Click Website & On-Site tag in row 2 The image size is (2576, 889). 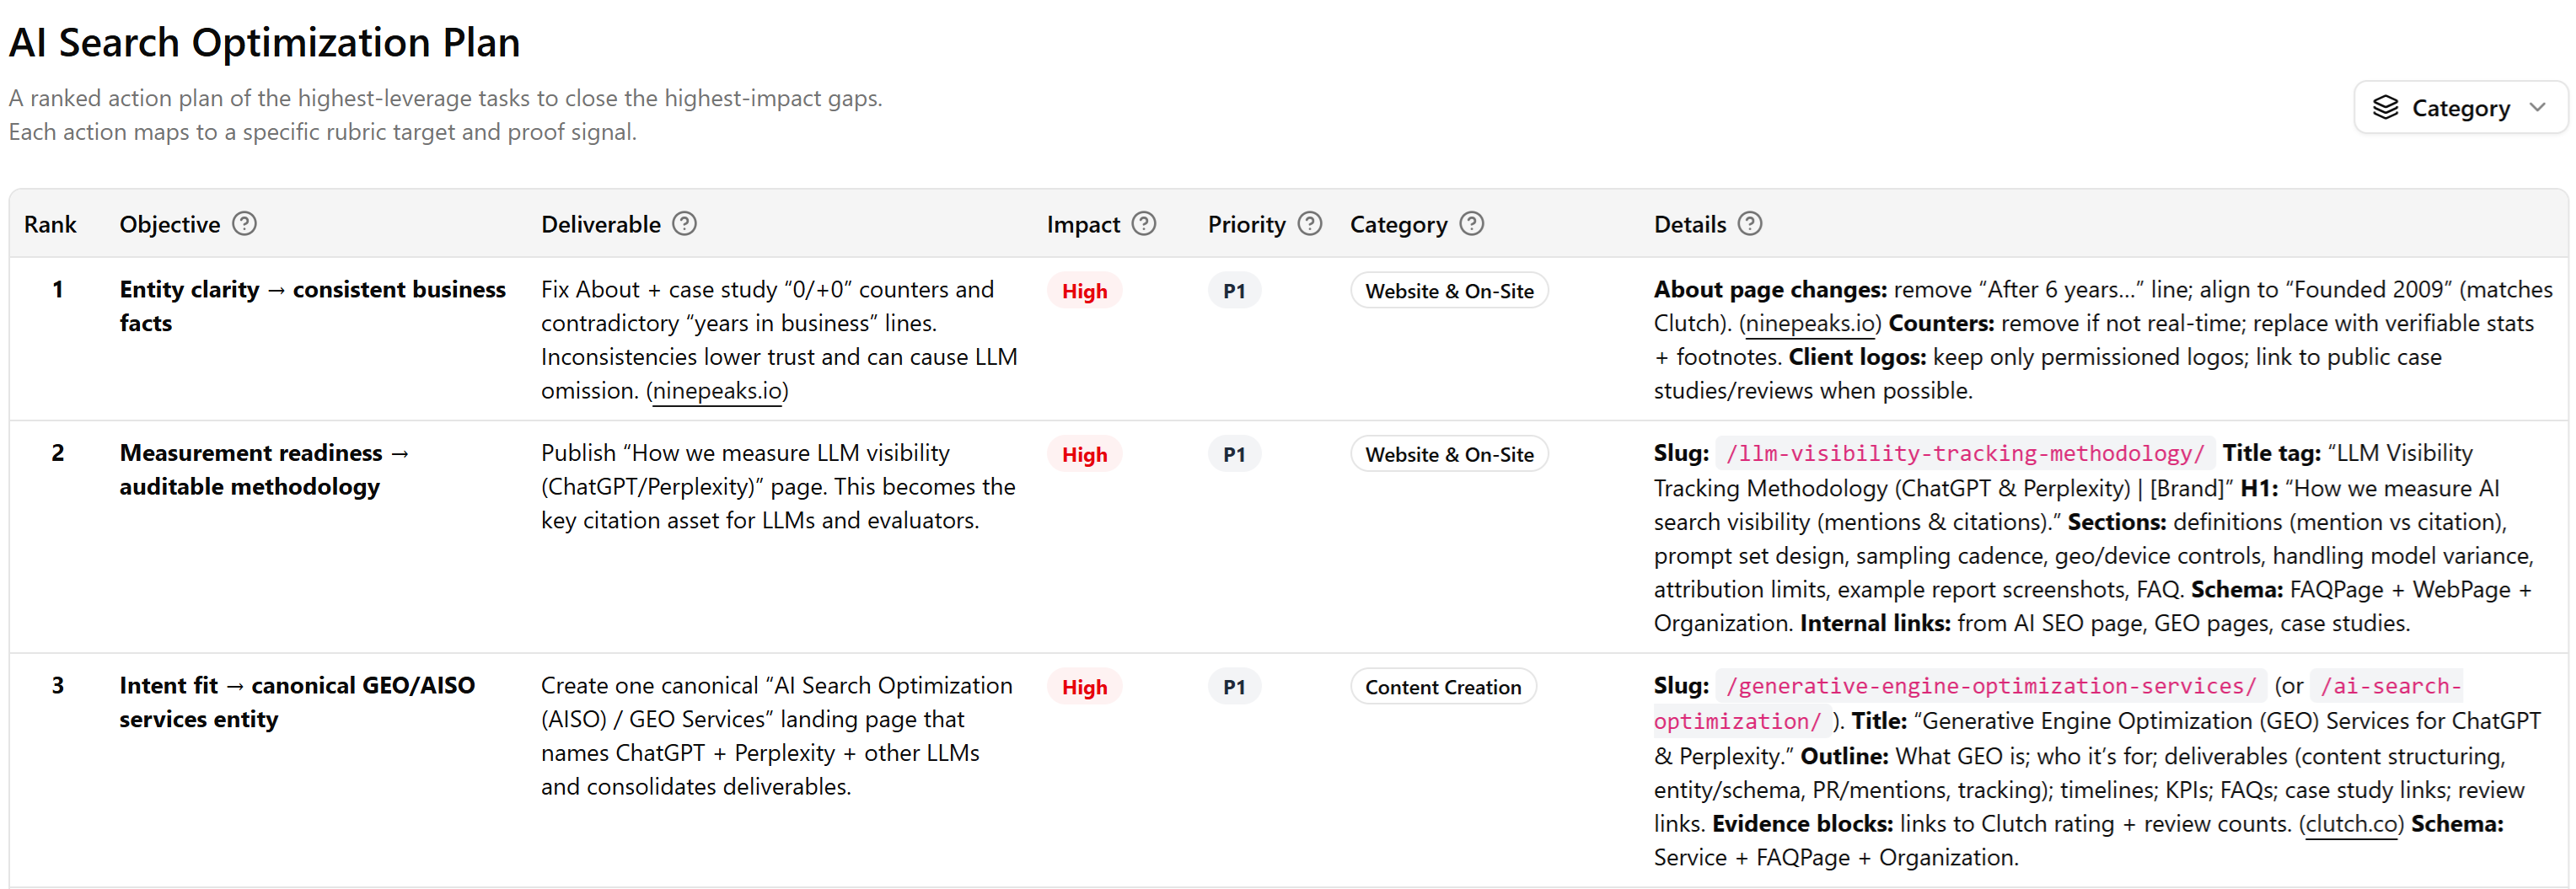pos(1449,455)
